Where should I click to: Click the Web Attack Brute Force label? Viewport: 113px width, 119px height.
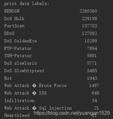(35, 86)
